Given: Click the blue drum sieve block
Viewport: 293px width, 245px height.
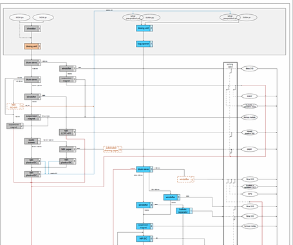Looking at the screenshot, I should tap(144, 169).
